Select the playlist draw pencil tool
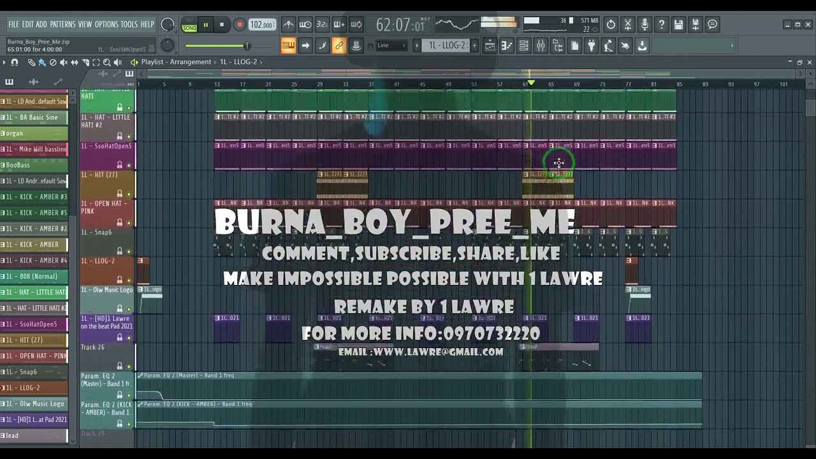Screen dimensions: 816x459 [x=32, y=62]
